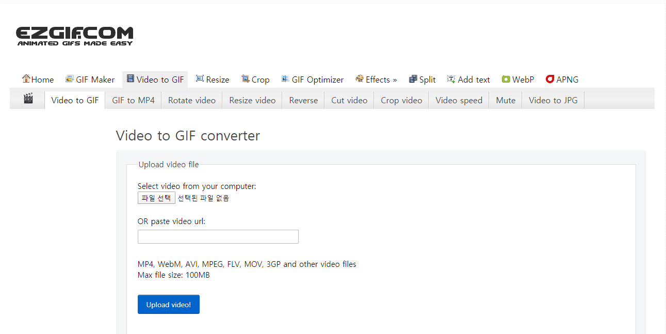
Task: Go to the Video speed page
Action: [458, 100]
